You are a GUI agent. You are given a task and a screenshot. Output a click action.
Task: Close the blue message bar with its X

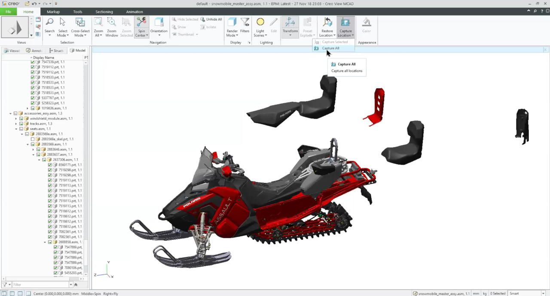pyautogui.click(x=545, y=50)
